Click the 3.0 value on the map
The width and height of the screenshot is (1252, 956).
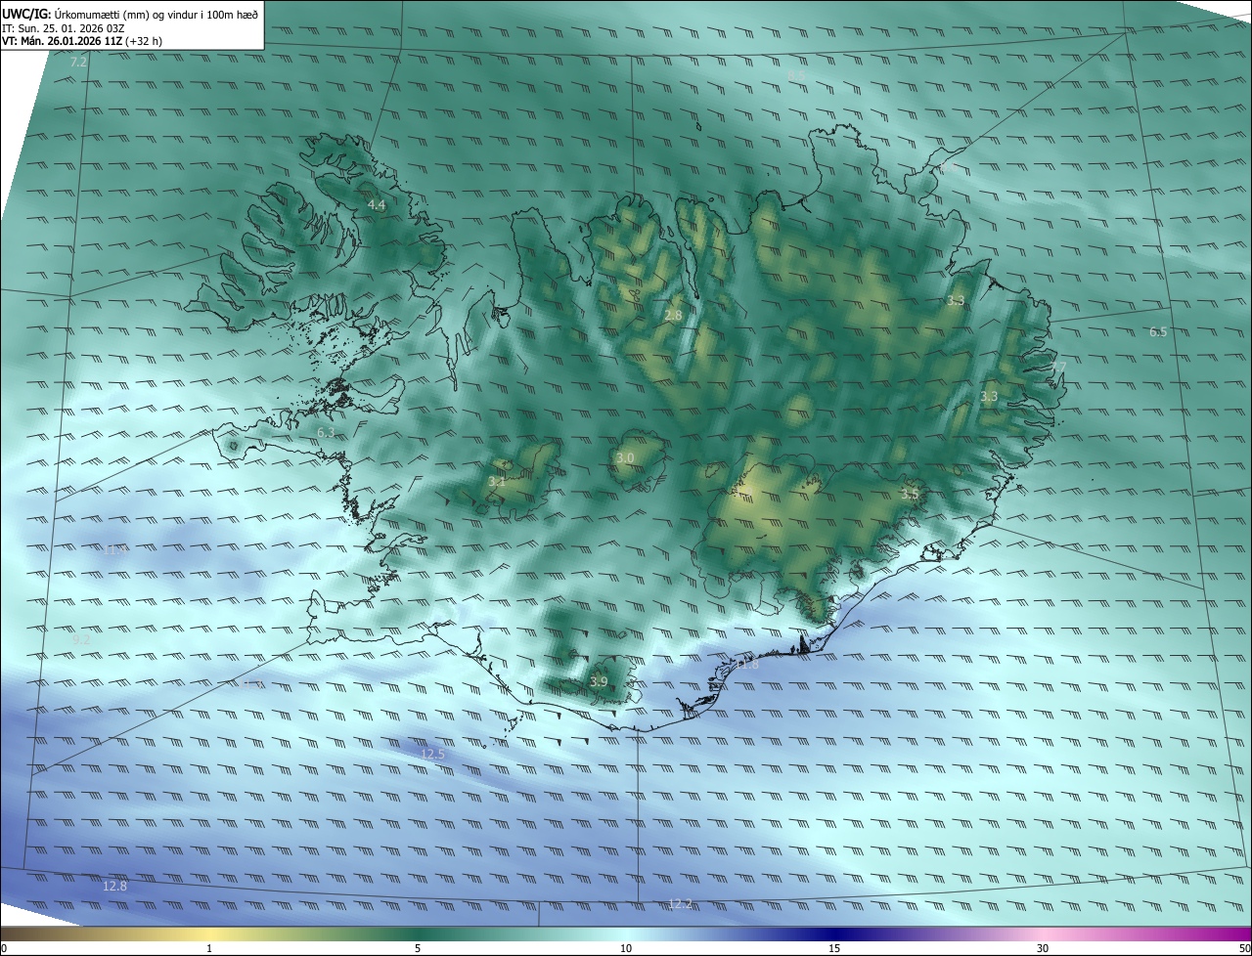(625, 458)
